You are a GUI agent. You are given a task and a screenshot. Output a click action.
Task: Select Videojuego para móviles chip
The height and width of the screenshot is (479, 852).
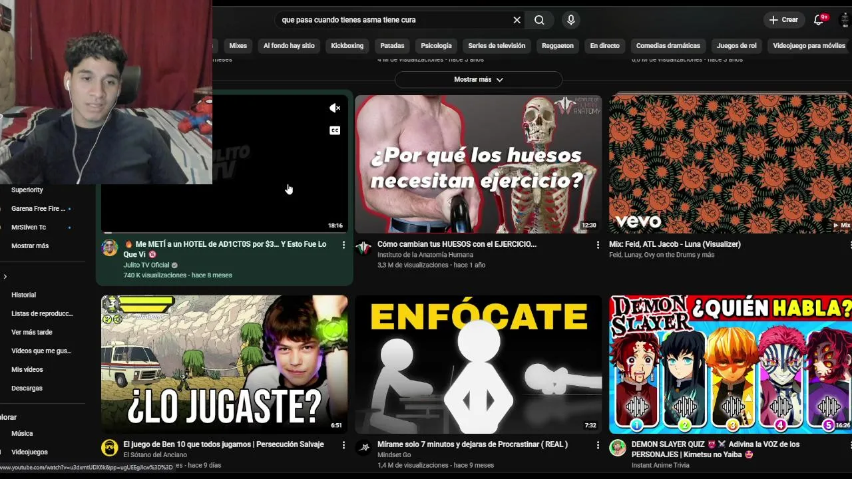(809, 46)
